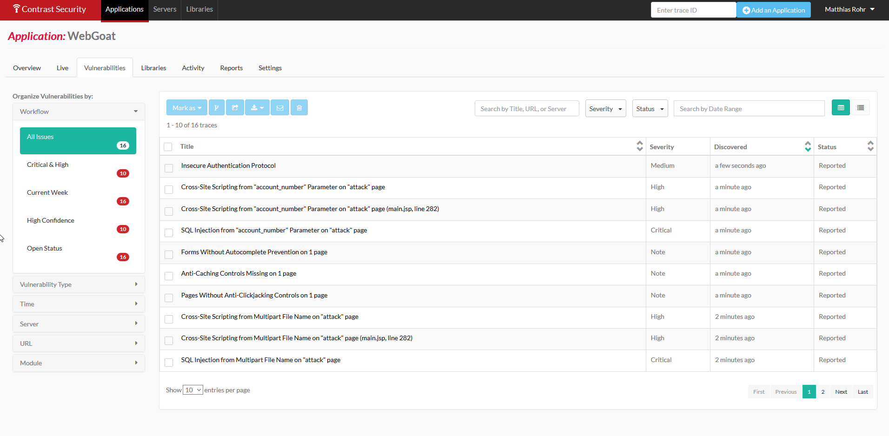Open the download export dropdown
Image resolution: width=889 pixels, height=436 pixels.
click(257, 108)
